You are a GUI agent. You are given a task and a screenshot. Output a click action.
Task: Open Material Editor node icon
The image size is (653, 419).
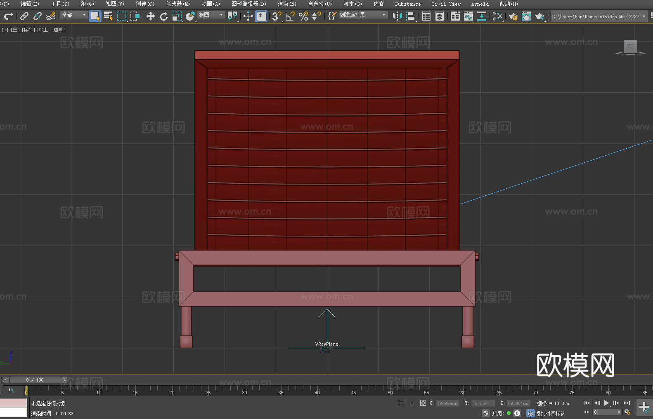click(497, 16)
